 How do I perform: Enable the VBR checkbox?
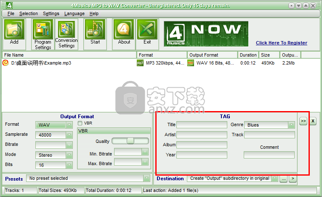[x=80, y=123]
